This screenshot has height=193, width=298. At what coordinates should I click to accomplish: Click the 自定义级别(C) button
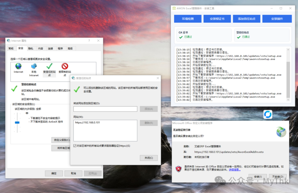(x=61, y=140)
